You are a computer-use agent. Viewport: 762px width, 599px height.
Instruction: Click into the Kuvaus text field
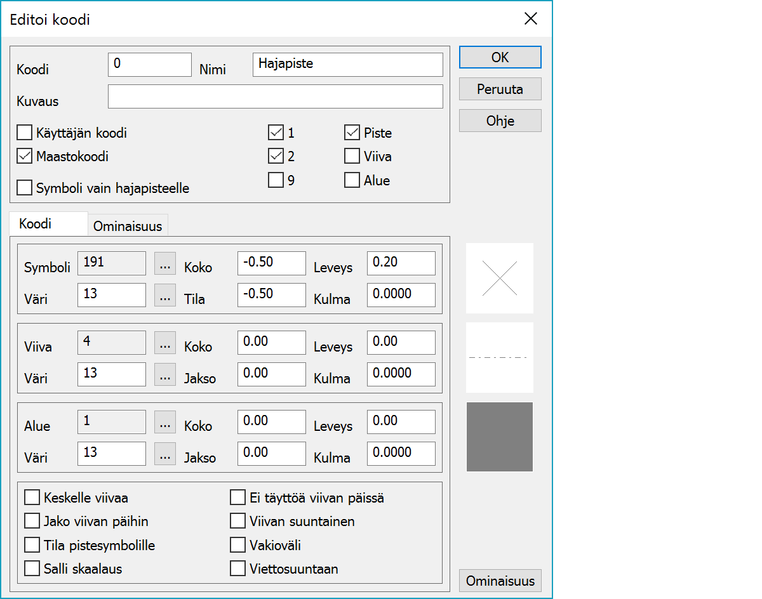275,97
